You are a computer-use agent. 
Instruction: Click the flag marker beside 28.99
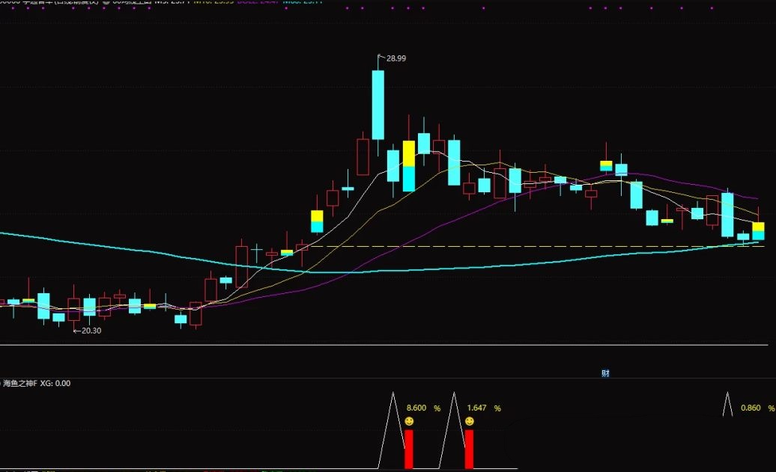pos(381,56)
